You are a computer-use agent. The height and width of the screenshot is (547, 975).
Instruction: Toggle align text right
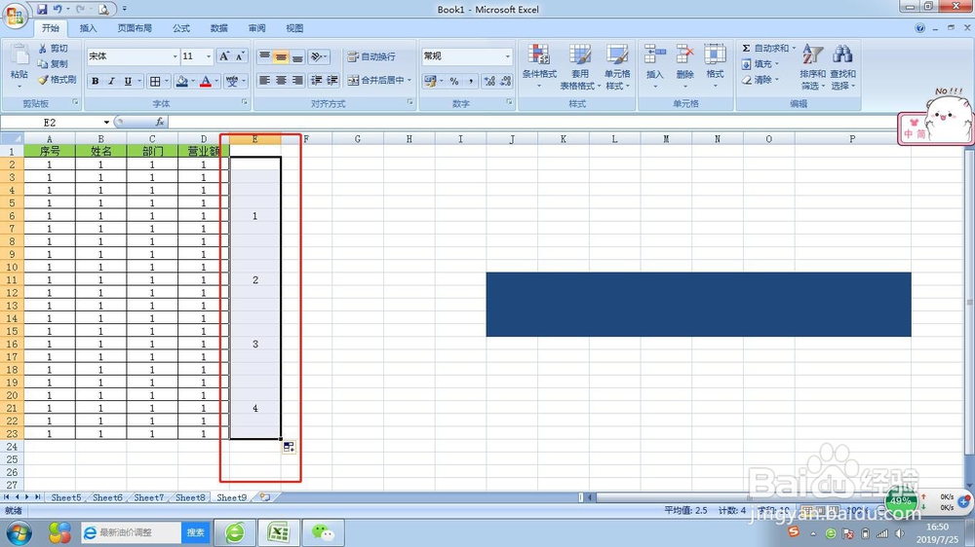click(x=297, y=80)
